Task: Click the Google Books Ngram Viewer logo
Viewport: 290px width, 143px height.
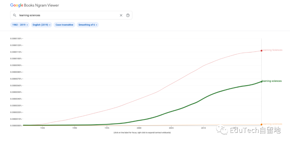Action: (35, 5)
